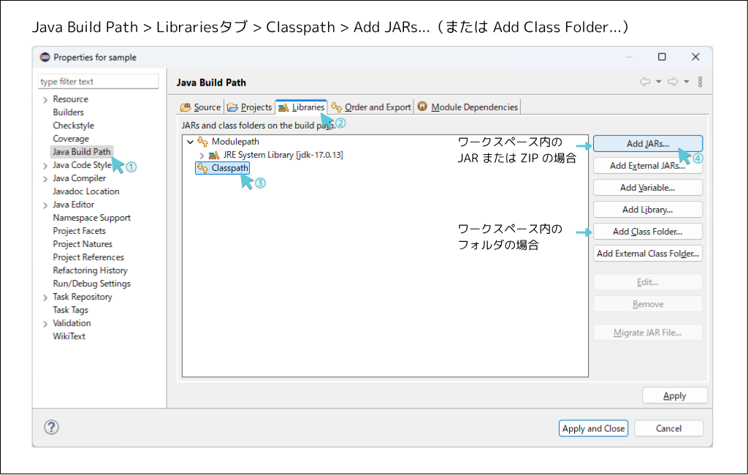Open the Task Tags page
Image resolution: width=748 pixels, height=475 pixels.
pos(71,310)
